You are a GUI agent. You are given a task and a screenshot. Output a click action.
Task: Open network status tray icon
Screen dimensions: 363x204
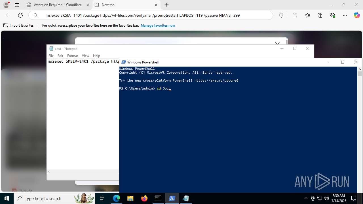320,198
